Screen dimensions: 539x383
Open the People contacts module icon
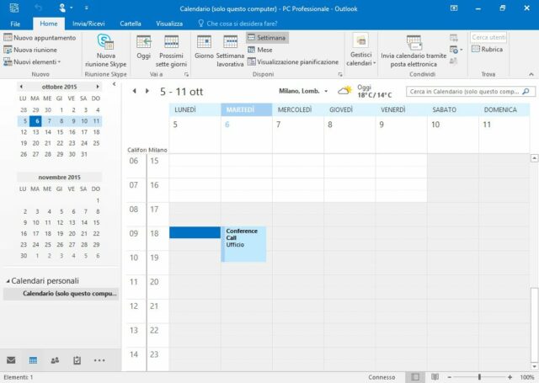click(x=55, y=360)
